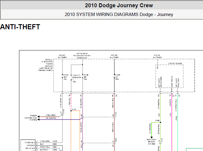The height and width of the screenshot is (151, 203).
Task: Click the "GROUND" pin label
Action: (x=31, y=146)
